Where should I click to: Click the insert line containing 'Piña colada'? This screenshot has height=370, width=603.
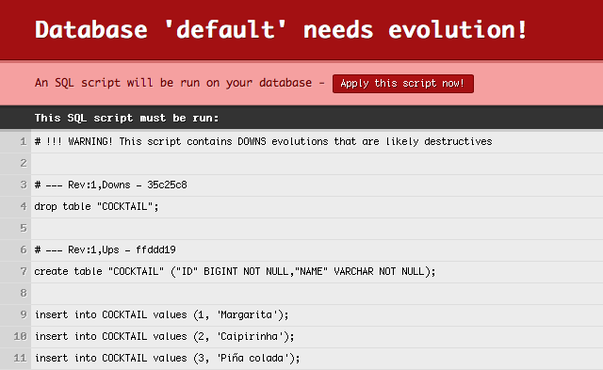tap(167, 358)
